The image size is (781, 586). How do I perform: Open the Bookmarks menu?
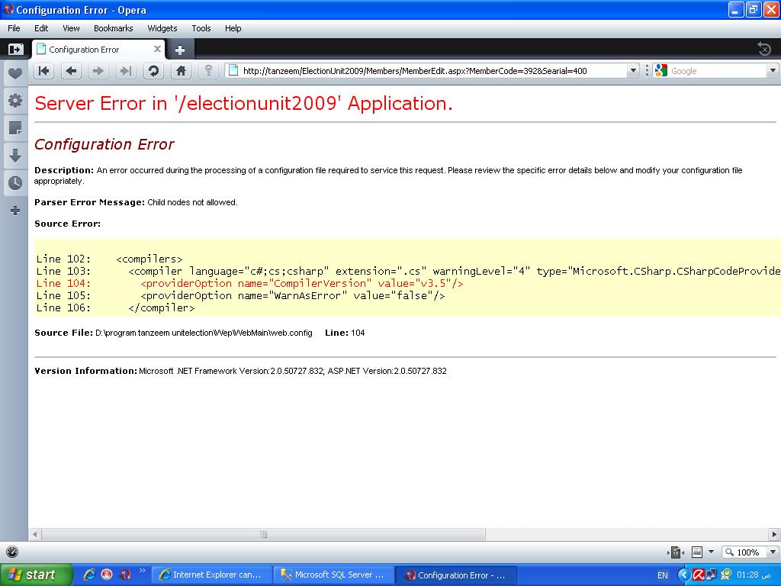[x=113, y=28]
